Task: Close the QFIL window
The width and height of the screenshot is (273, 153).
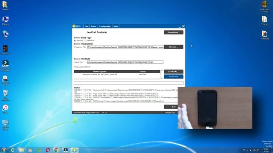Action: pyautogui.click(x=183, y=26)
